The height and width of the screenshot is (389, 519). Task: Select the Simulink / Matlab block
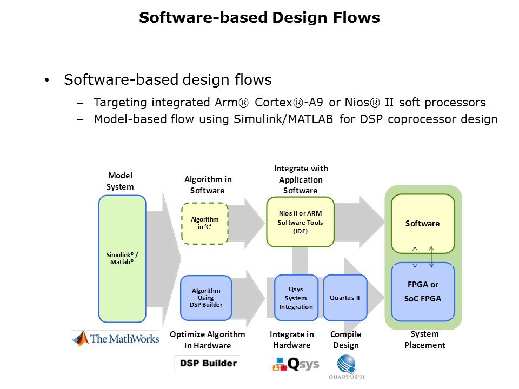click(x=122, y=258)
